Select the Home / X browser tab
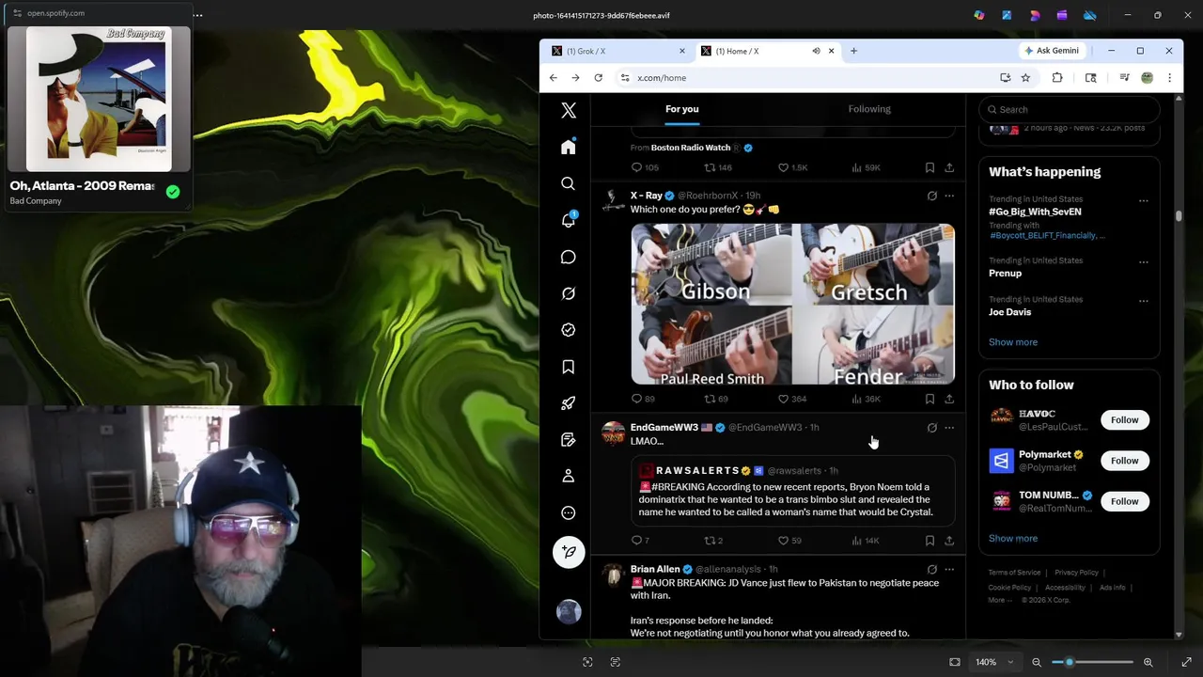The image size is (1203, 677). 758,51
